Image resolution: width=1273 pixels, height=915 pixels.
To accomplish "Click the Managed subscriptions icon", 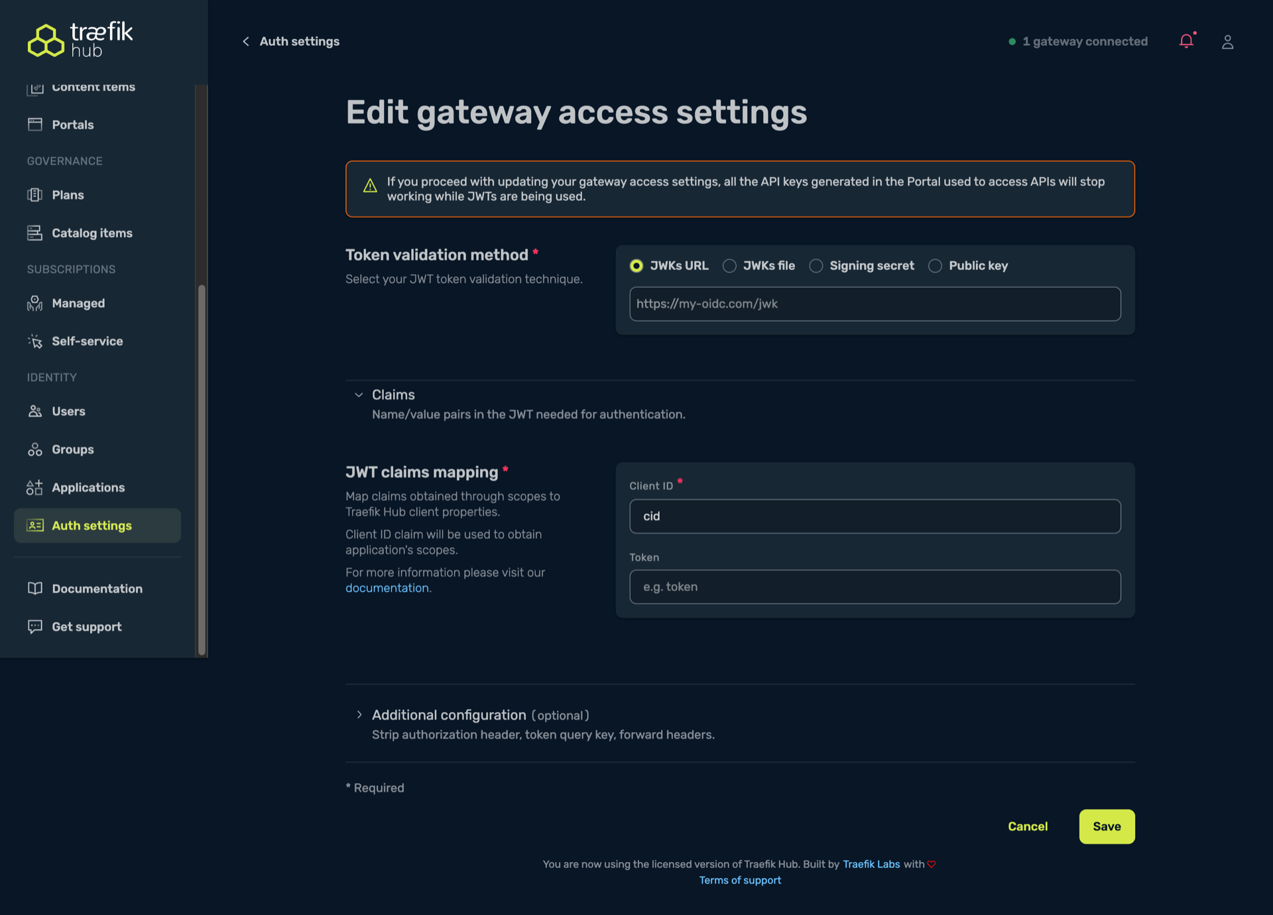I will point(35,303).
